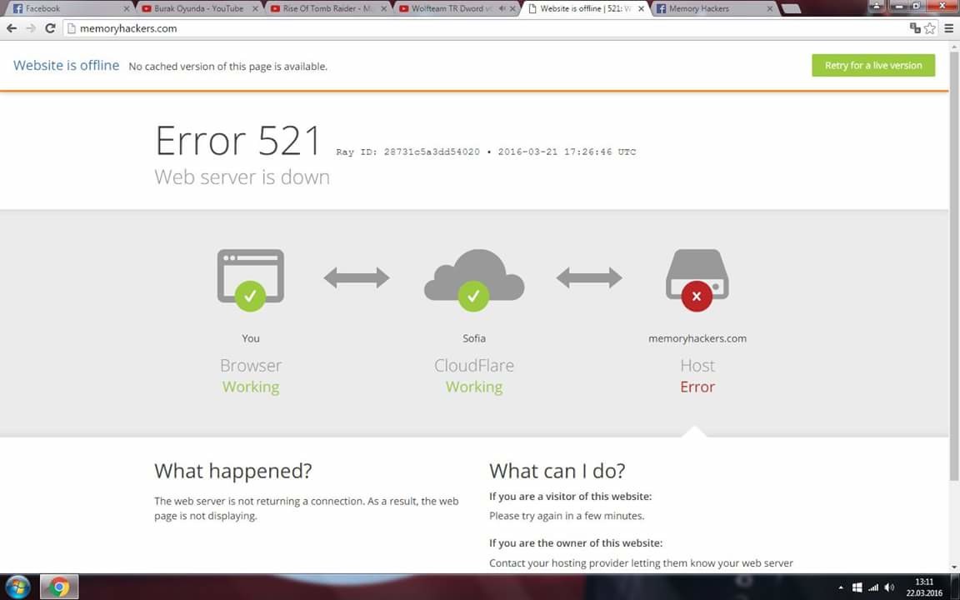960x600 pixels.
Task: Close the Memory Hackers tab
Action: (770, 9)
